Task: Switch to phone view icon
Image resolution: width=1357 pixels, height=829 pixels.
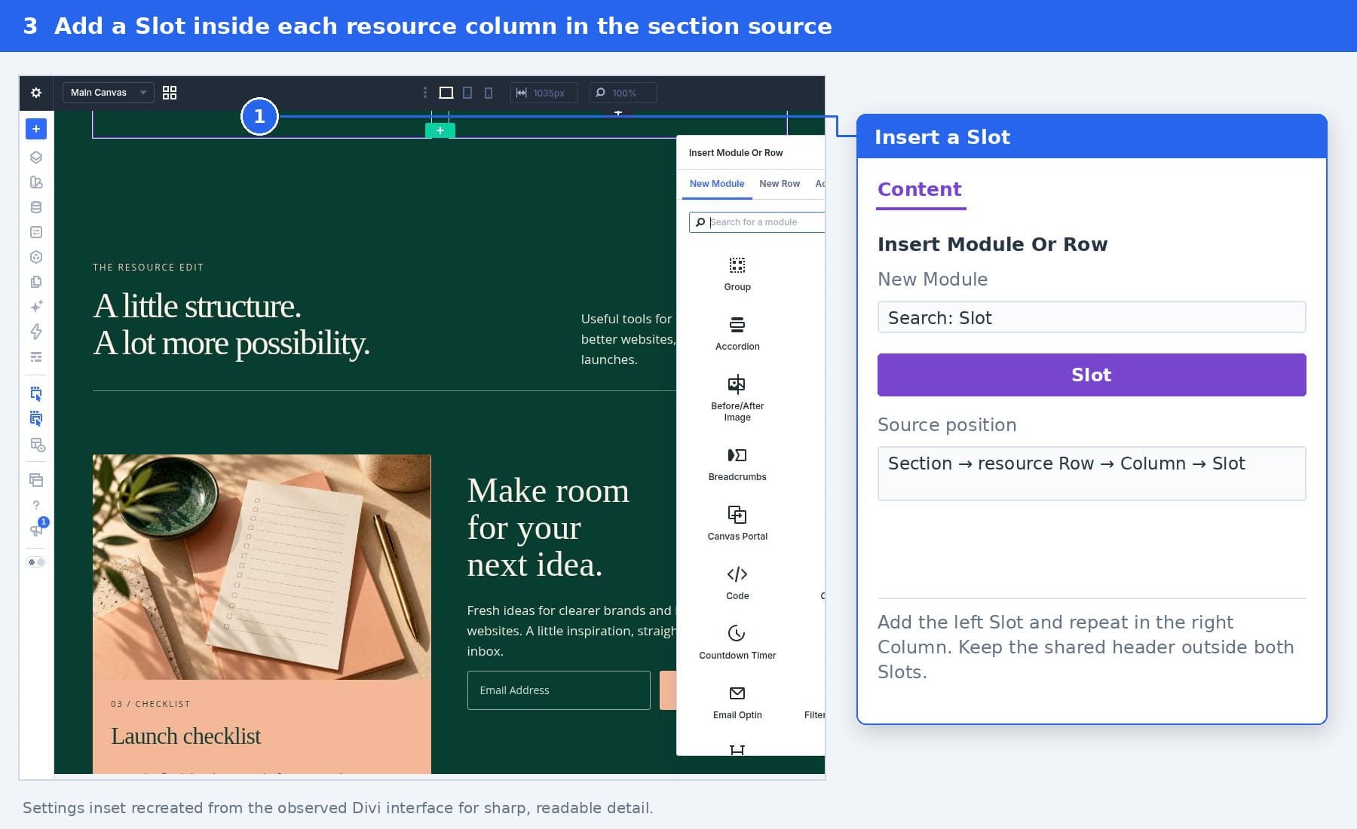Action: [489, 93]
